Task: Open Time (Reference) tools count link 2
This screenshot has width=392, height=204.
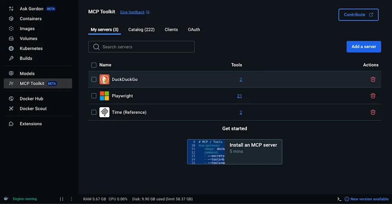Action: (x=241, y=112)
